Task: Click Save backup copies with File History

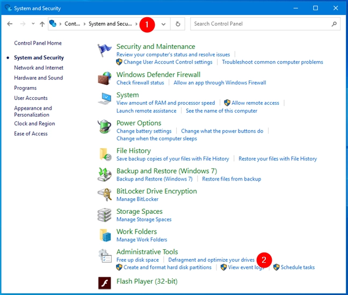Action: click(x=173, y=159)
